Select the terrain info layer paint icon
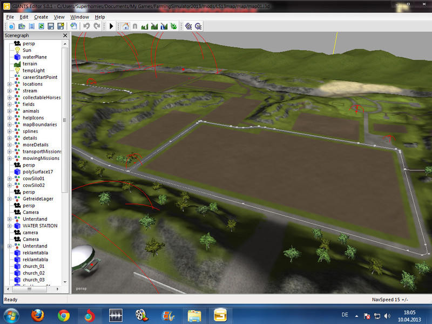Image resolution: width=432 pixels, height=324 pixels. pyautogui.click(x=164, y=26)
